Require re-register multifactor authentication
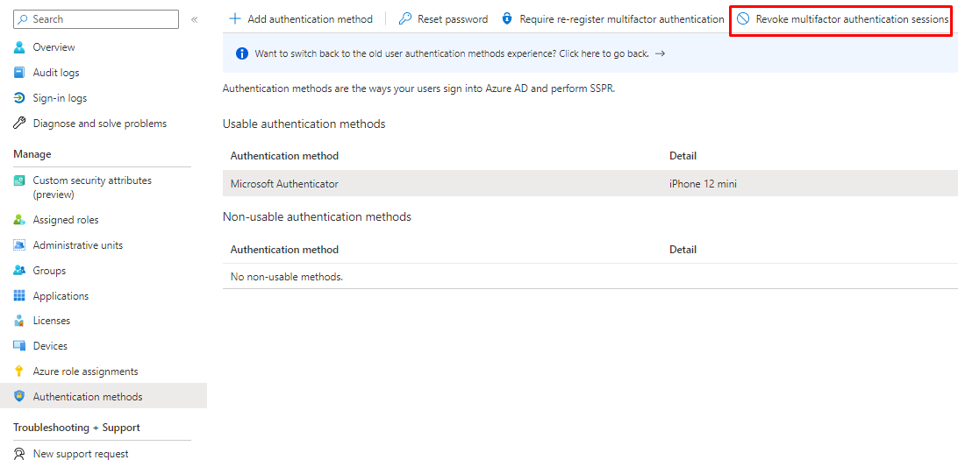Viewport: 958px width, 467px height. point(612,19)
